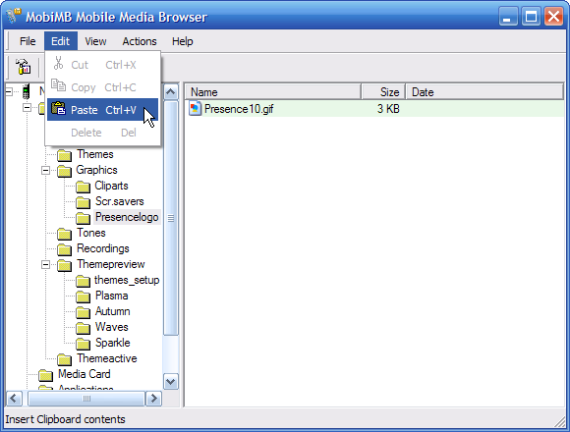Select the Themes tree item
Viewport: 570px width, 432px height.
click(x=95, y=154)
